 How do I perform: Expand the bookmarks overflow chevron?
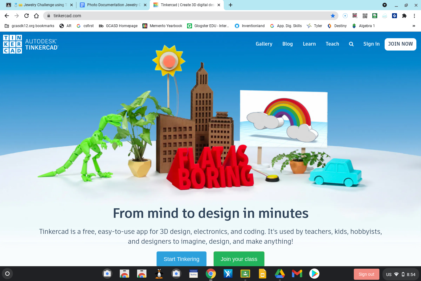coord(414,26)
